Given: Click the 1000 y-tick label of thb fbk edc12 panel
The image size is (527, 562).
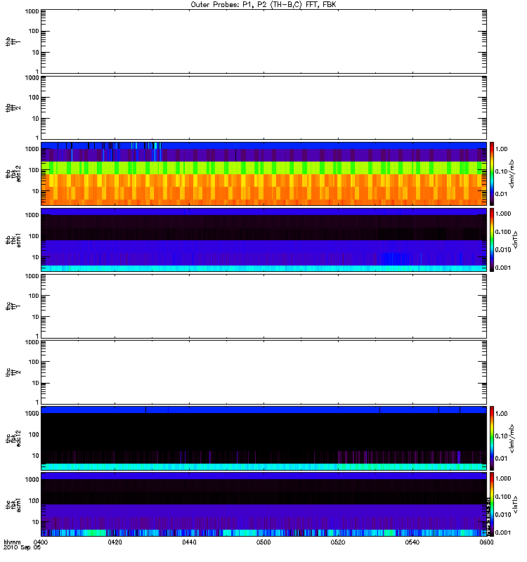Looking at the screenshot, I should (32, 149).
